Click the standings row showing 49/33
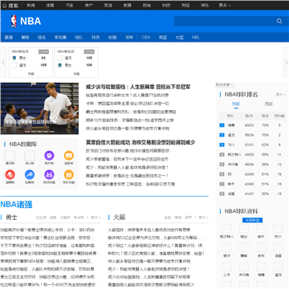289x289 pixels. click(x=252, y=155)
